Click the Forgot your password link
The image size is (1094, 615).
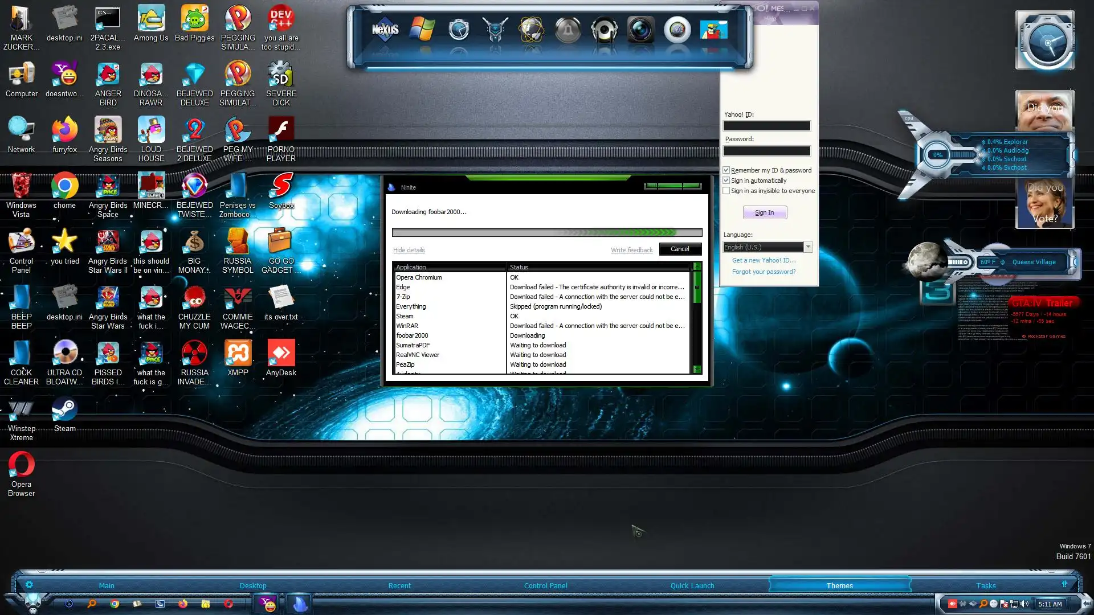point(764,272)
